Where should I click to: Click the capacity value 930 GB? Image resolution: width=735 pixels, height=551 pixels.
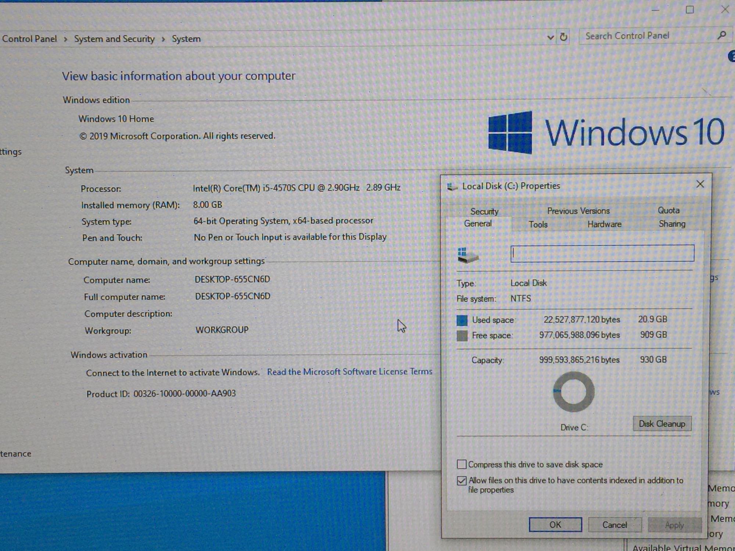coord(653,360)
